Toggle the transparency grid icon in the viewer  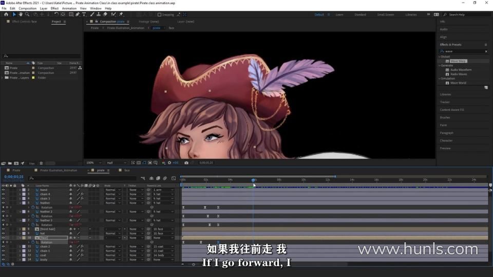click(x=139, y=163)
